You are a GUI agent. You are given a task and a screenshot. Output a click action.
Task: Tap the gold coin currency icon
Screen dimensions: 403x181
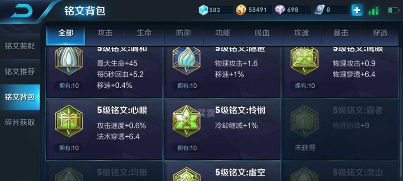click(x=241, y=10)
